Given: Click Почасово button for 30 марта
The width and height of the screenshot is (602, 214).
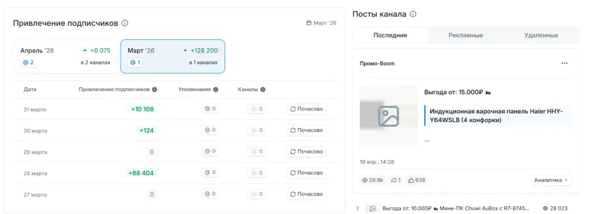Looking at the screenshot, I should tap(306, 131).
